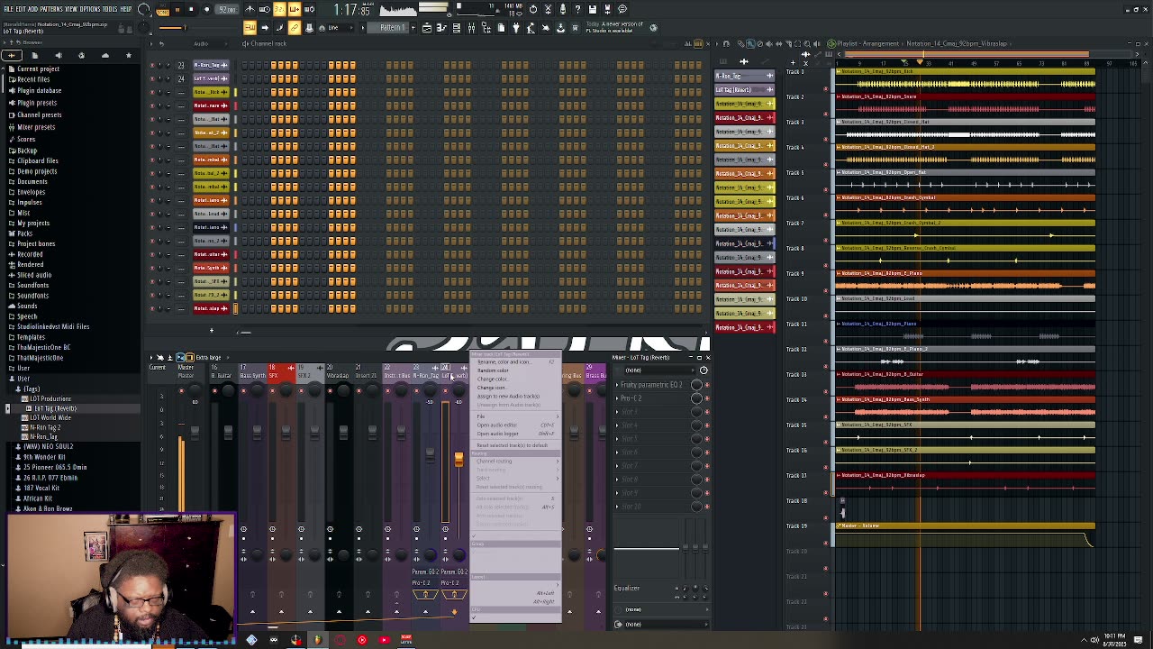Click 'Open audio editor' menu entry
This screenshot has height=649, width=1153.
point(497,425)
